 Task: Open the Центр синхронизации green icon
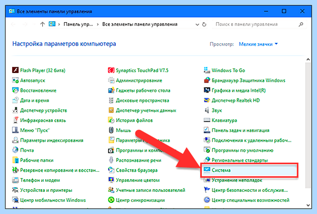tap(111, 200)
